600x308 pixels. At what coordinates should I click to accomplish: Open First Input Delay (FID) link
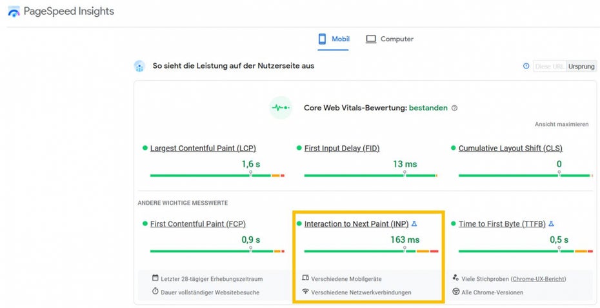click(342, 149)
